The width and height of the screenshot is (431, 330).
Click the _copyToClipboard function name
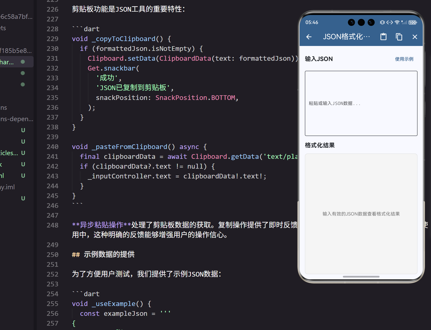(x=124, y=39)
